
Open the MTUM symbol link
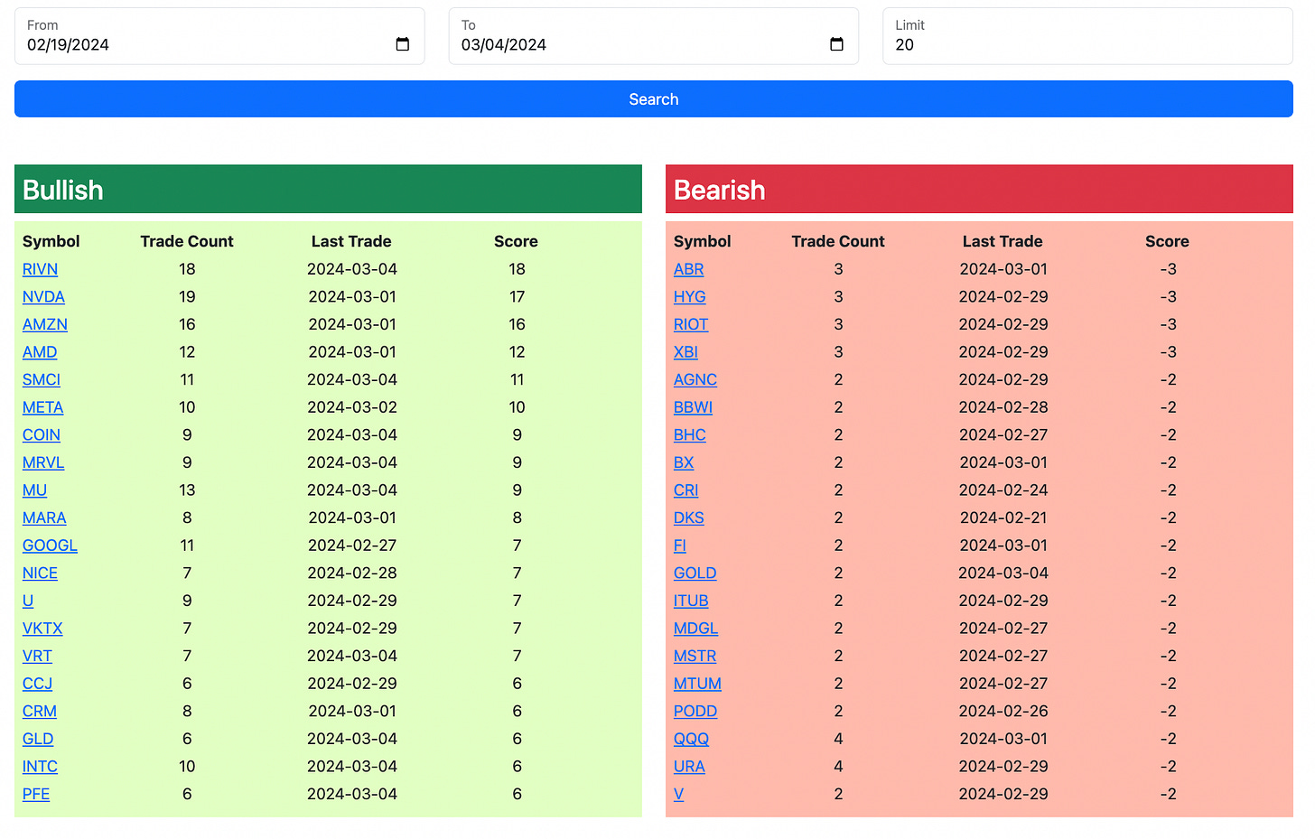697,684
